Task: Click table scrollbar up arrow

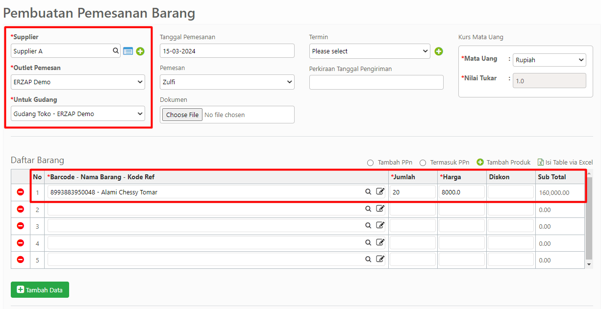Action: (589, 173)
